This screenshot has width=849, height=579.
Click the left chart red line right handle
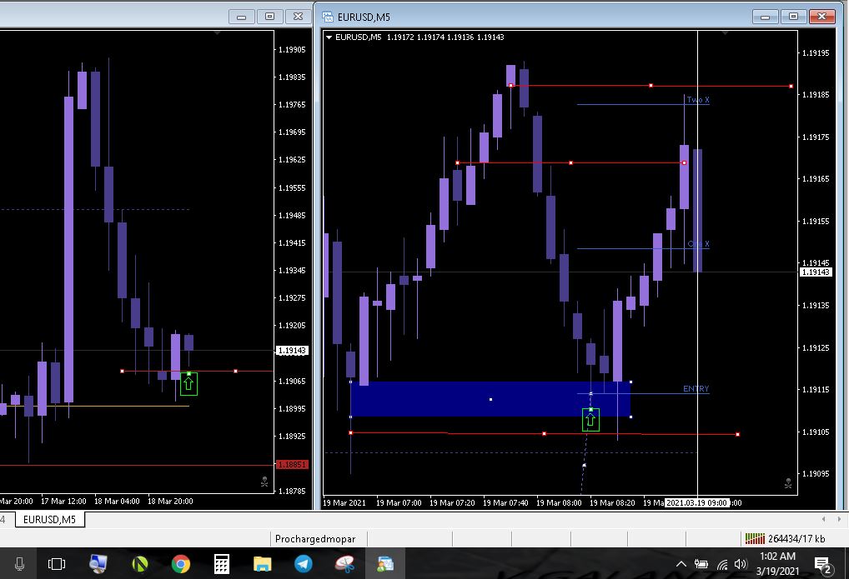[x=235, y=372]
